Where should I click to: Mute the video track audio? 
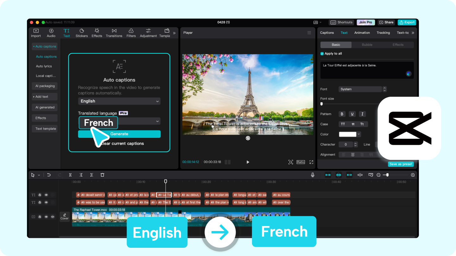click(x=53, y=217)
